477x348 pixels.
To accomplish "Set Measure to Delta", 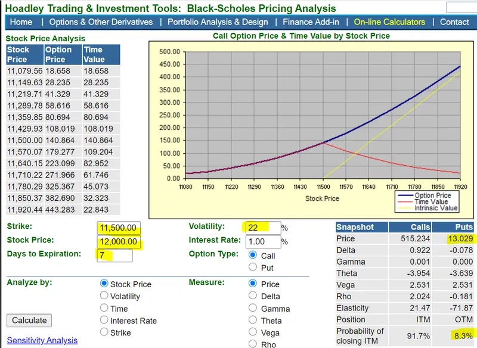I will click(252, 296).
